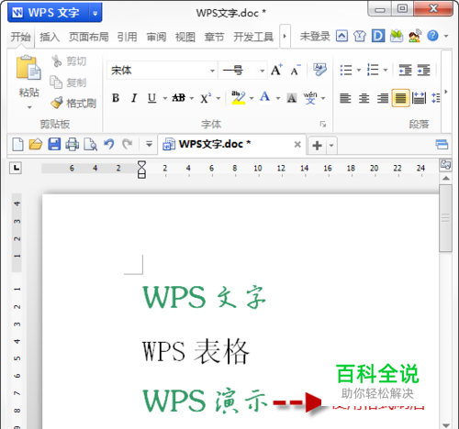This screenshot has width=459, height=429.
Task: Click the vertical scrollbar thumb
Action: click(445, 218)
